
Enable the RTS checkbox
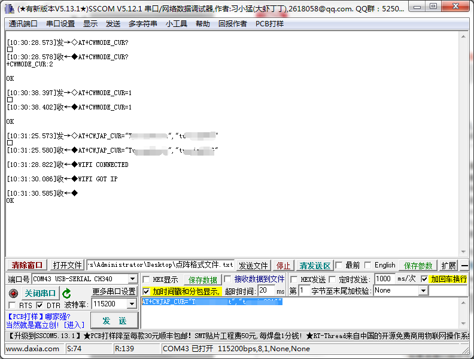pyautogui.click(x=12, y=306)
